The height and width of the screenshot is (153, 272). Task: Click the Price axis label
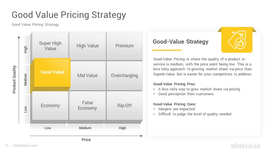tap(86, 140)
